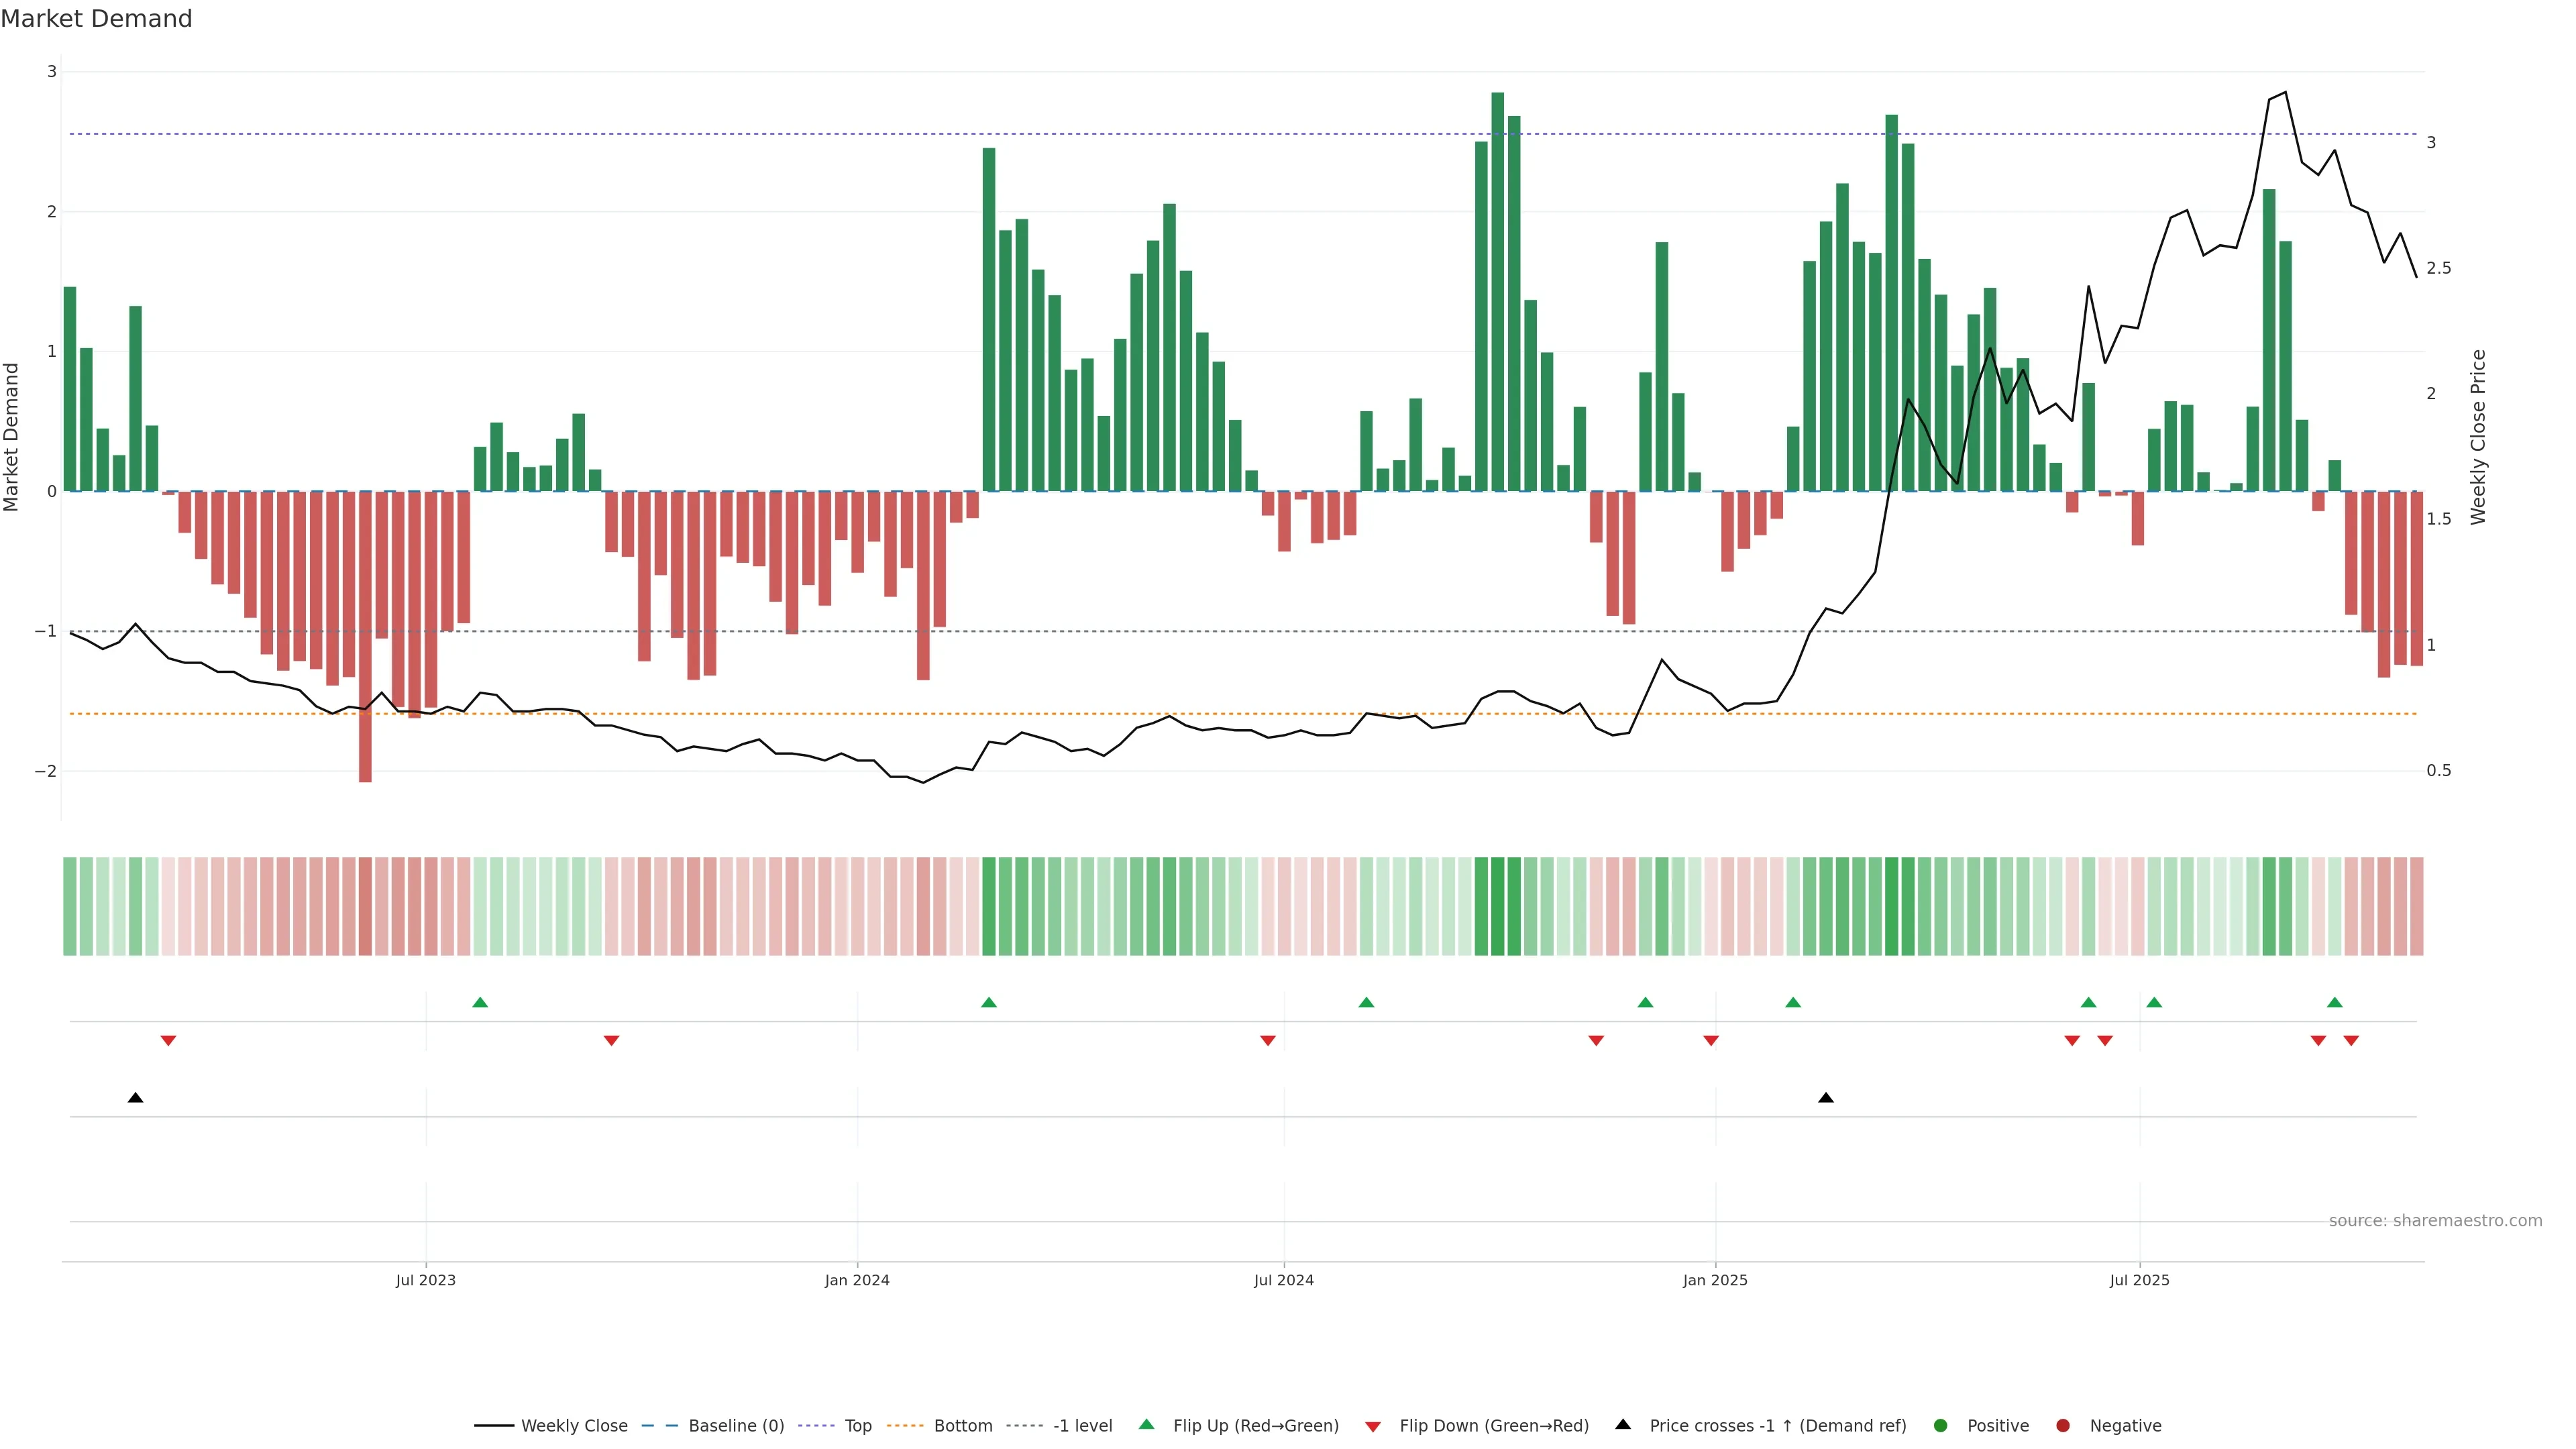Click the black triangle marker after Jan 2025

point(1826,1098)
